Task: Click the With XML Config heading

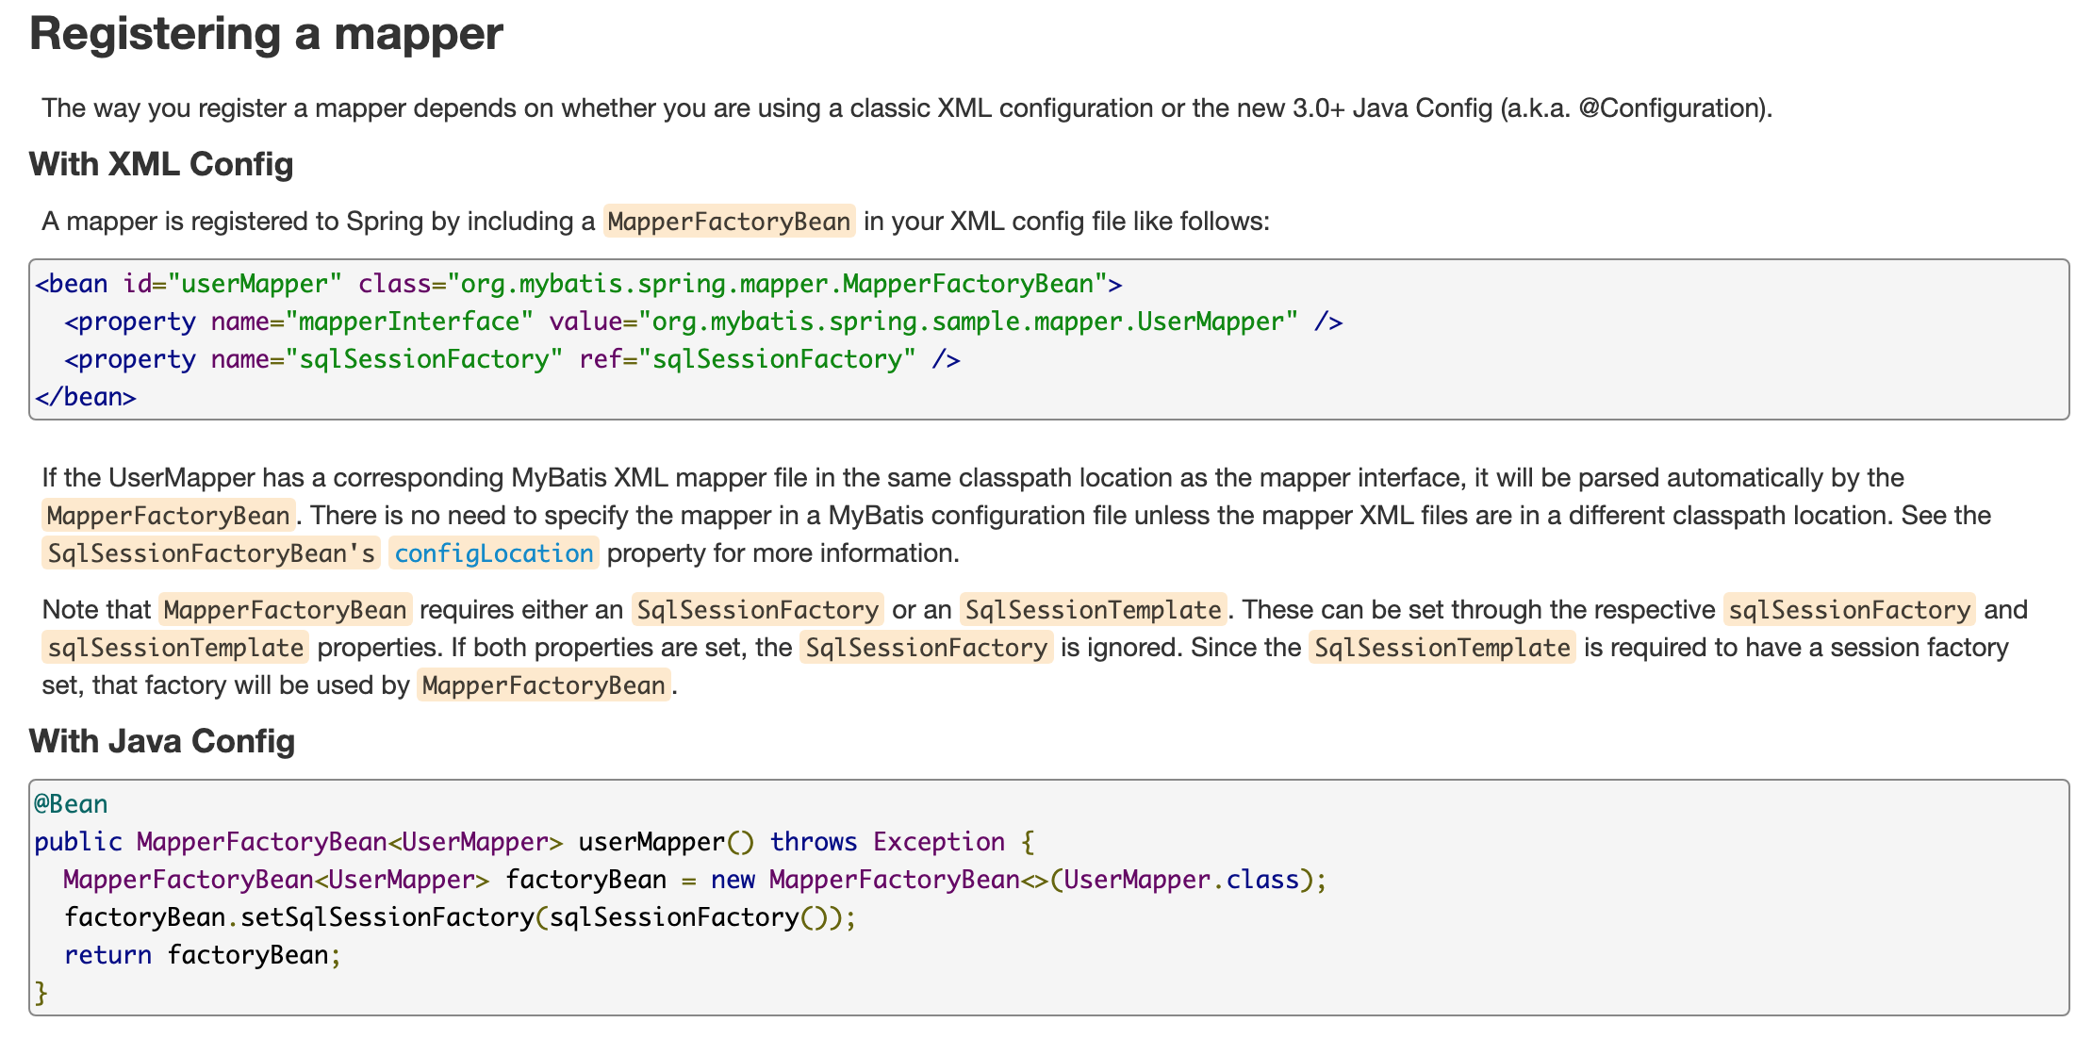Action: click(161, 164)
